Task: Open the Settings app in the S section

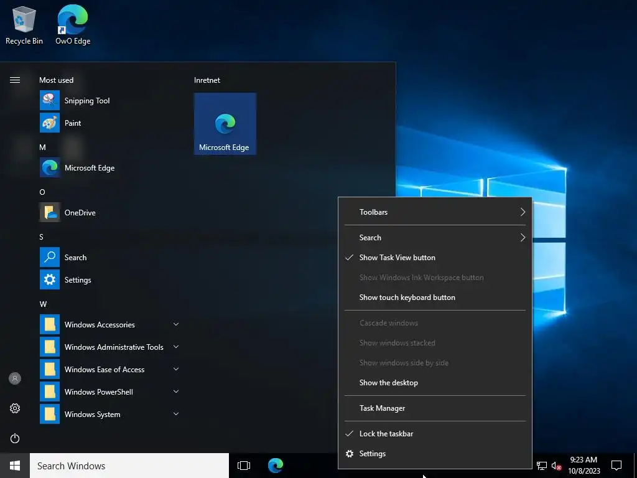Action: (109, 279)
